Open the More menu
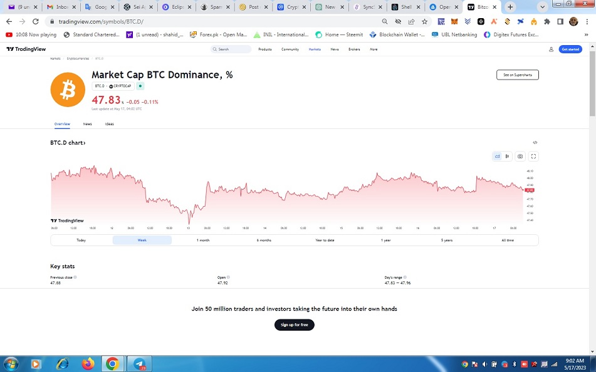 pos(374,49)
